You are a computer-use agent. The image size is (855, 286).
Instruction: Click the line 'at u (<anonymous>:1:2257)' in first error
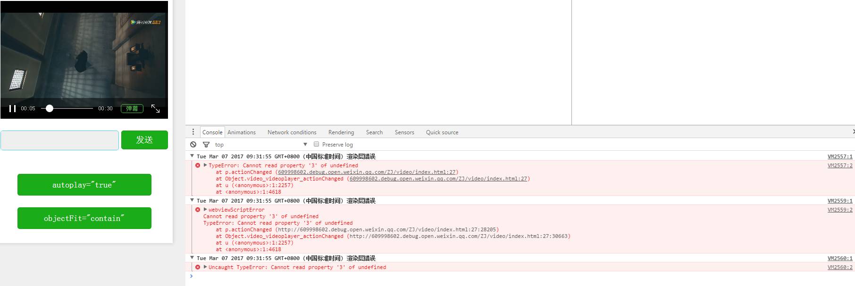coord(254,185)
